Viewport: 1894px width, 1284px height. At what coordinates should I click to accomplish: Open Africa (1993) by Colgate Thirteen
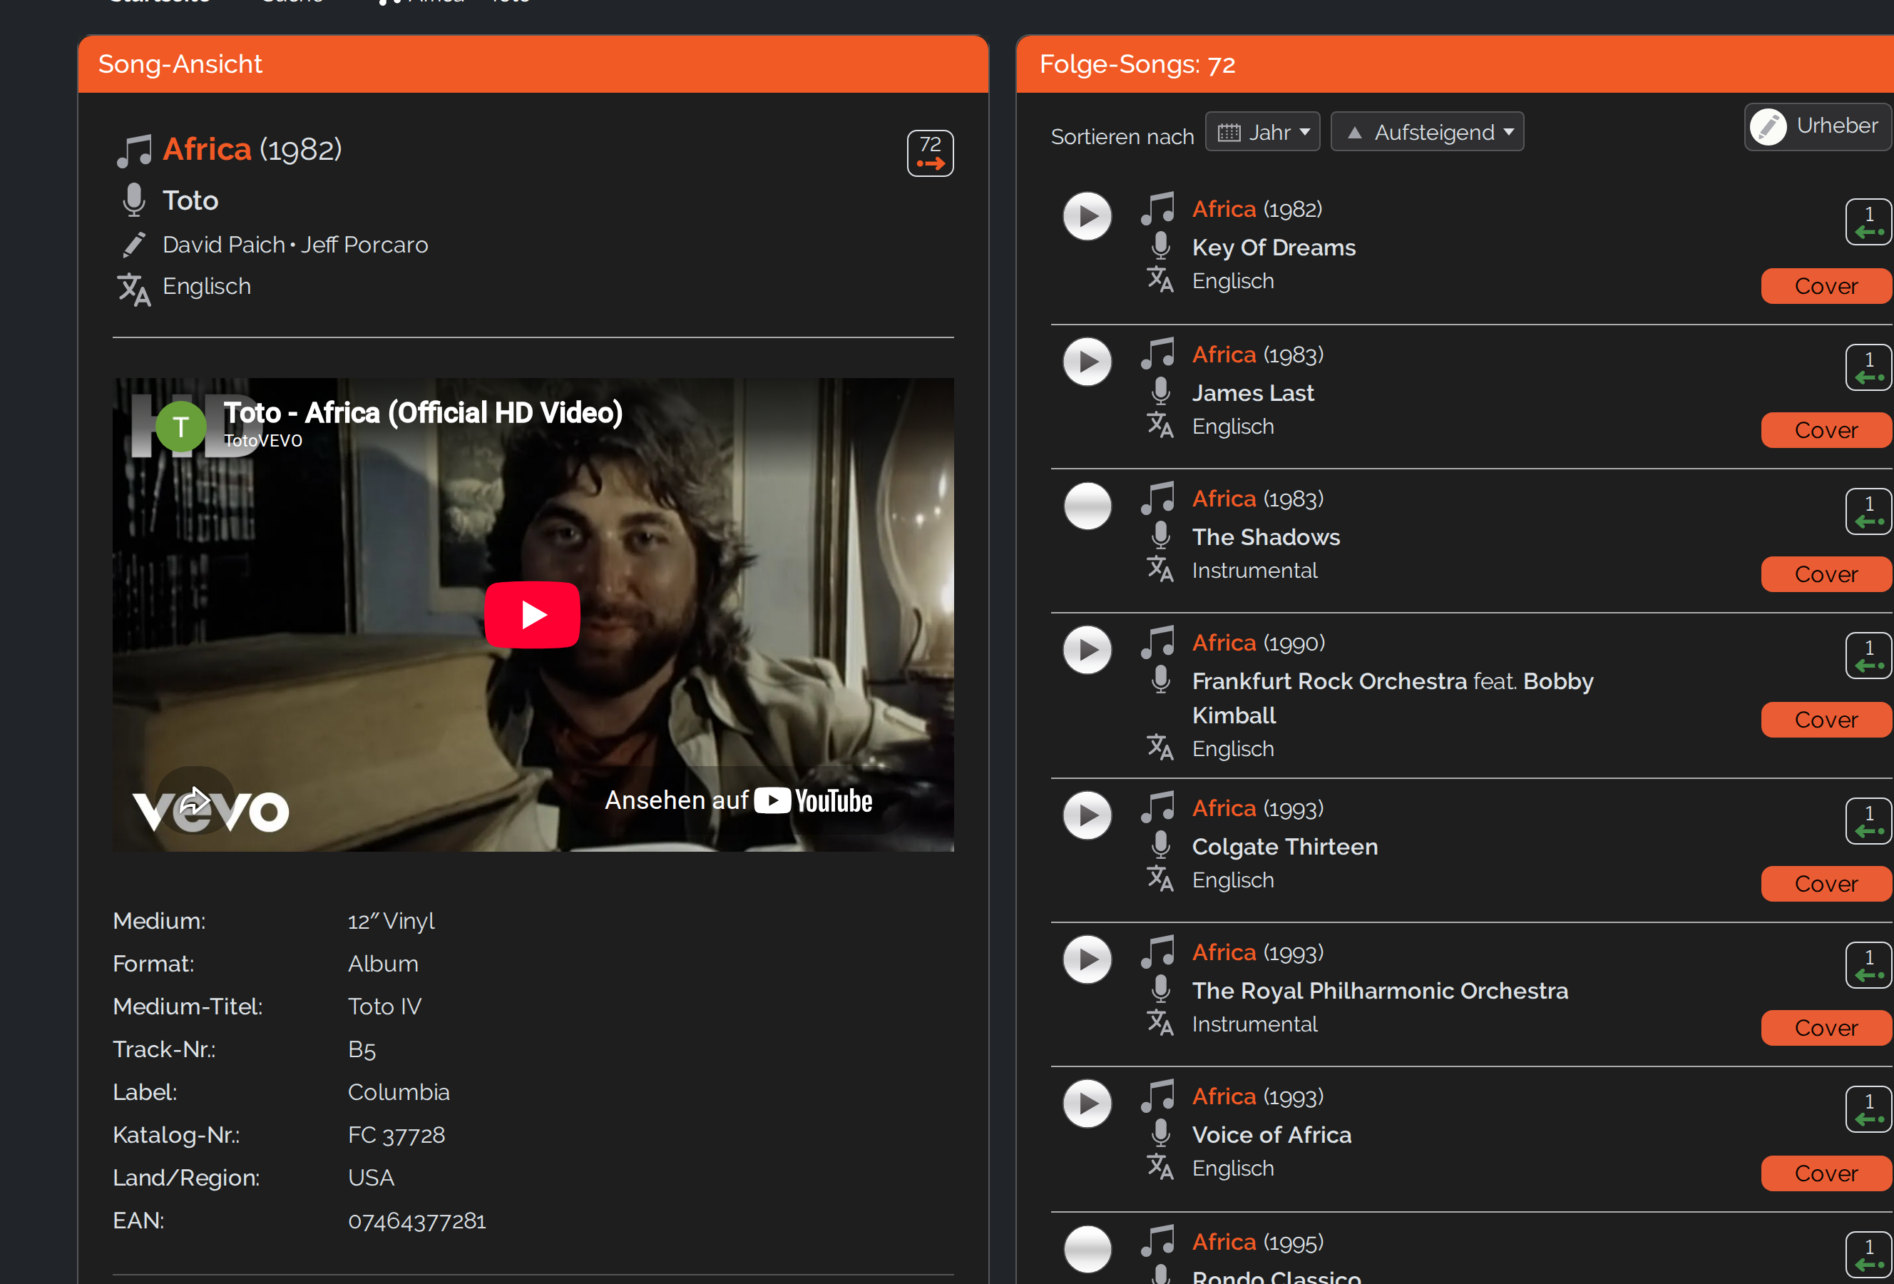(x=1224, y=809)
